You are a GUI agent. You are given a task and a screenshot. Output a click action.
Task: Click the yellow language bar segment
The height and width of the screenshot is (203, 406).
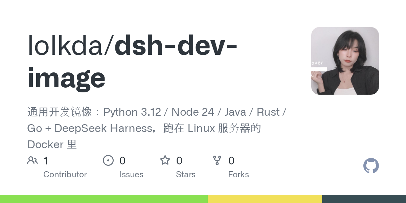[265, 199]
